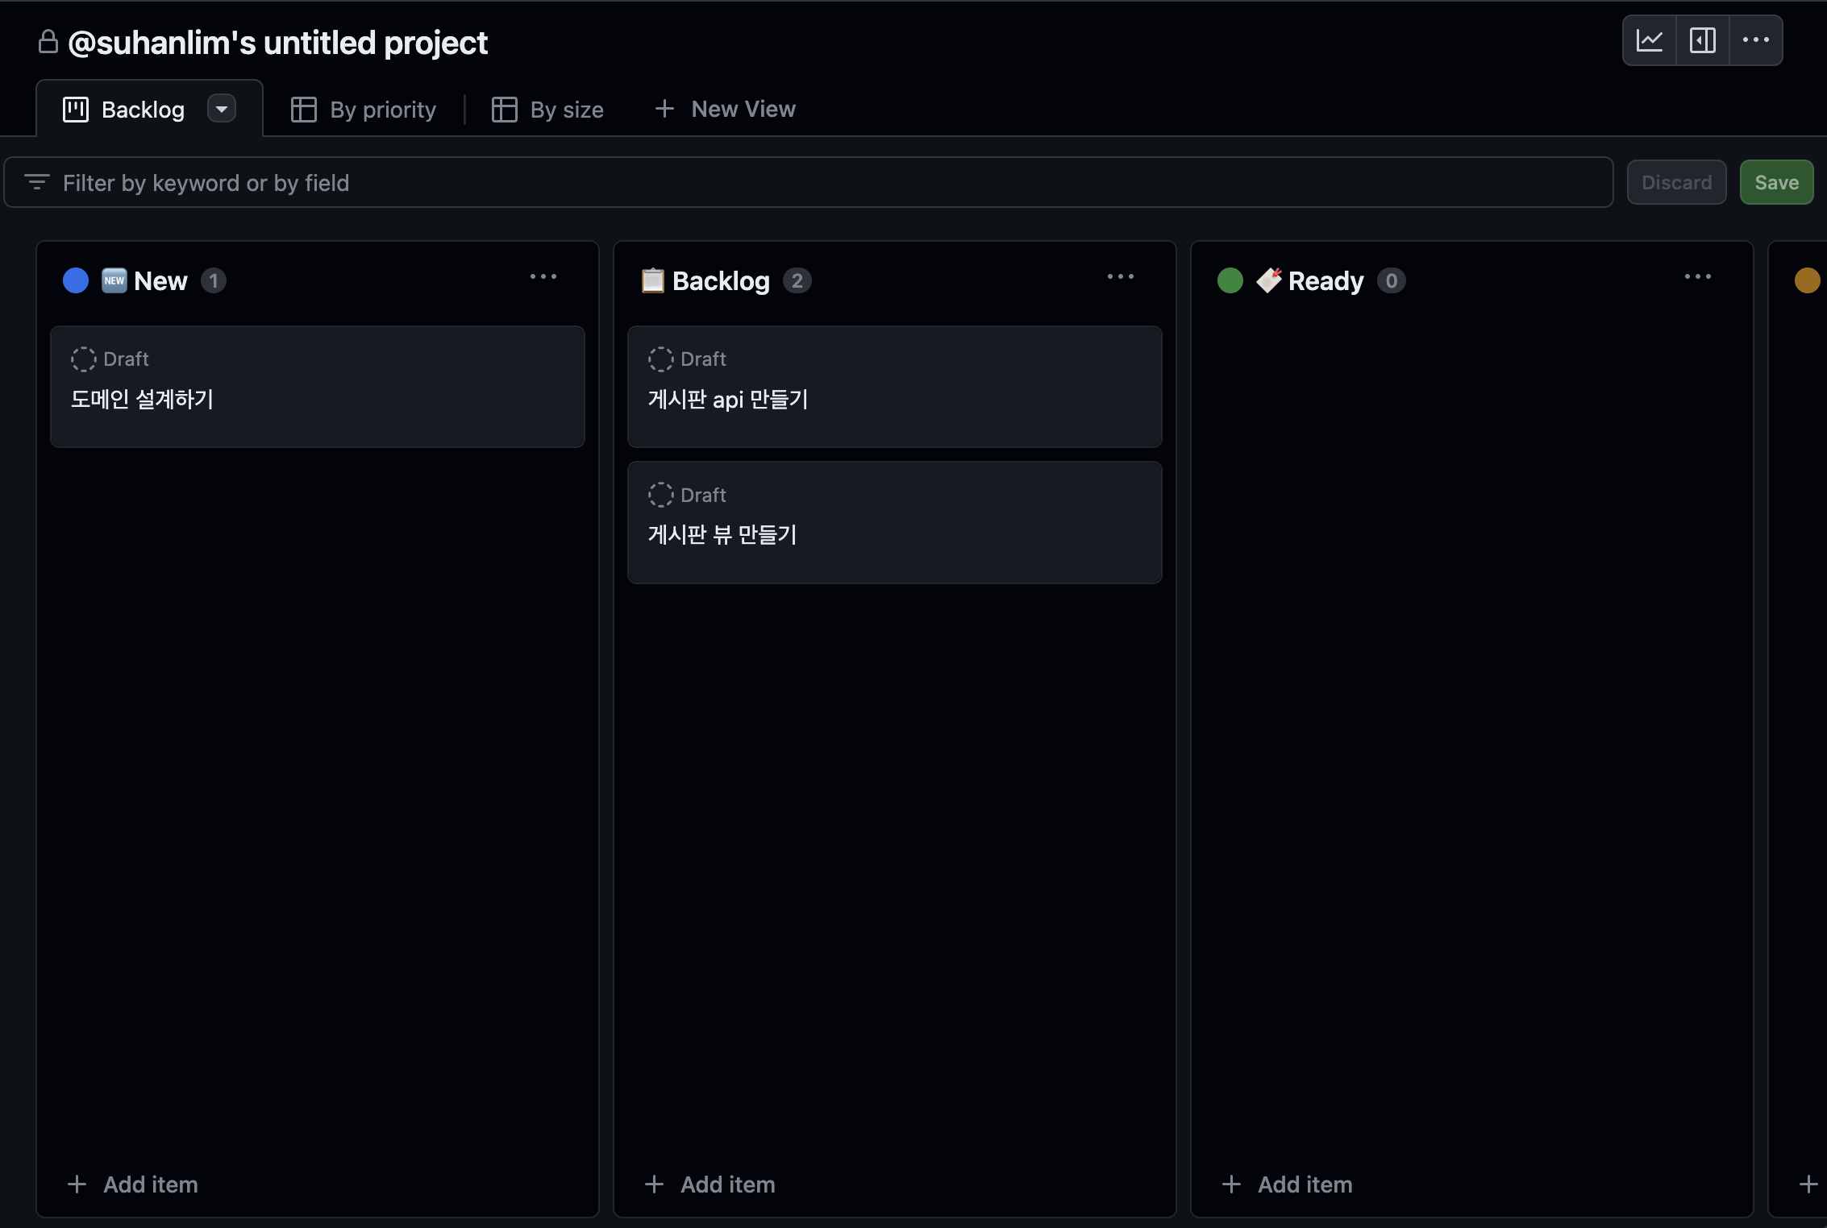Click draft icon on 게시판 api 만들기 card
1827x1228 pixels.
point(660,359)
